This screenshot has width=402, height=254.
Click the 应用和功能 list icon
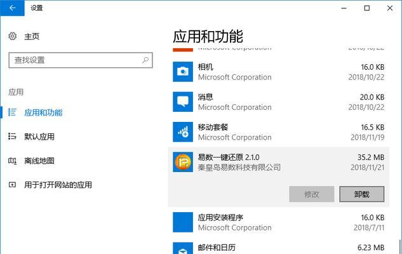[12, 112]
